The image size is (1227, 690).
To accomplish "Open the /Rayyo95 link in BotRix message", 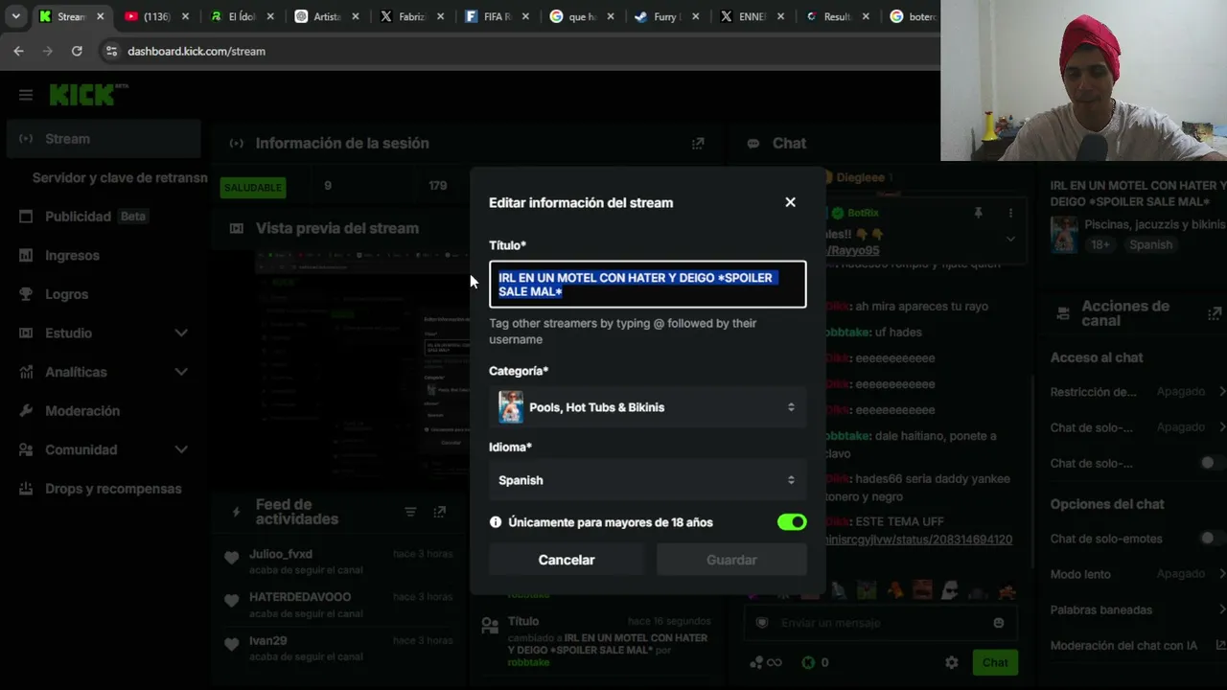I will coord(851,250).
